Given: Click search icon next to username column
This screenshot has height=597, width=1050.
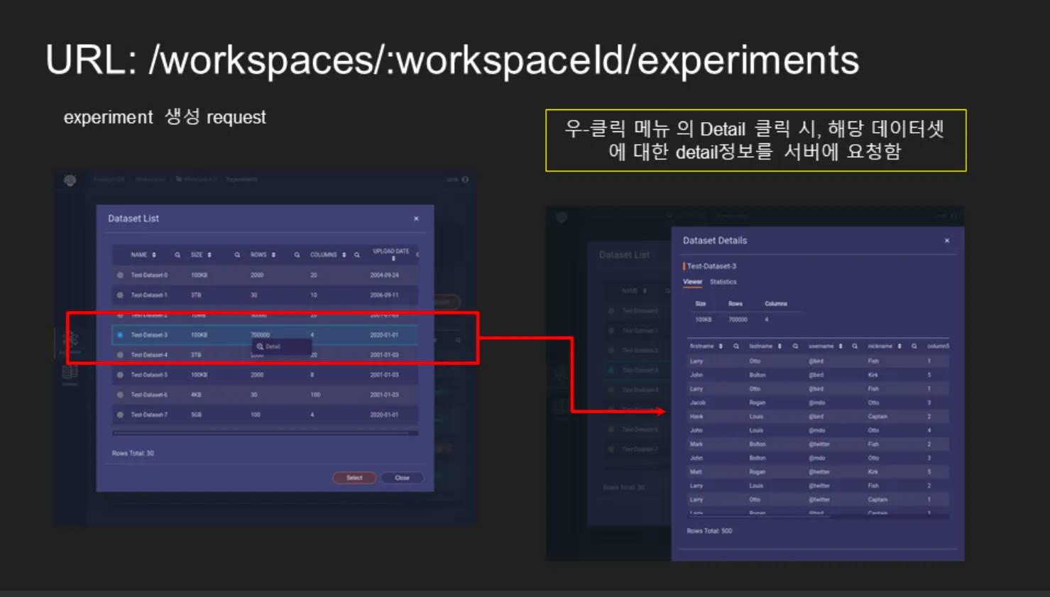Looking at the screenshot, I should 855,346.
